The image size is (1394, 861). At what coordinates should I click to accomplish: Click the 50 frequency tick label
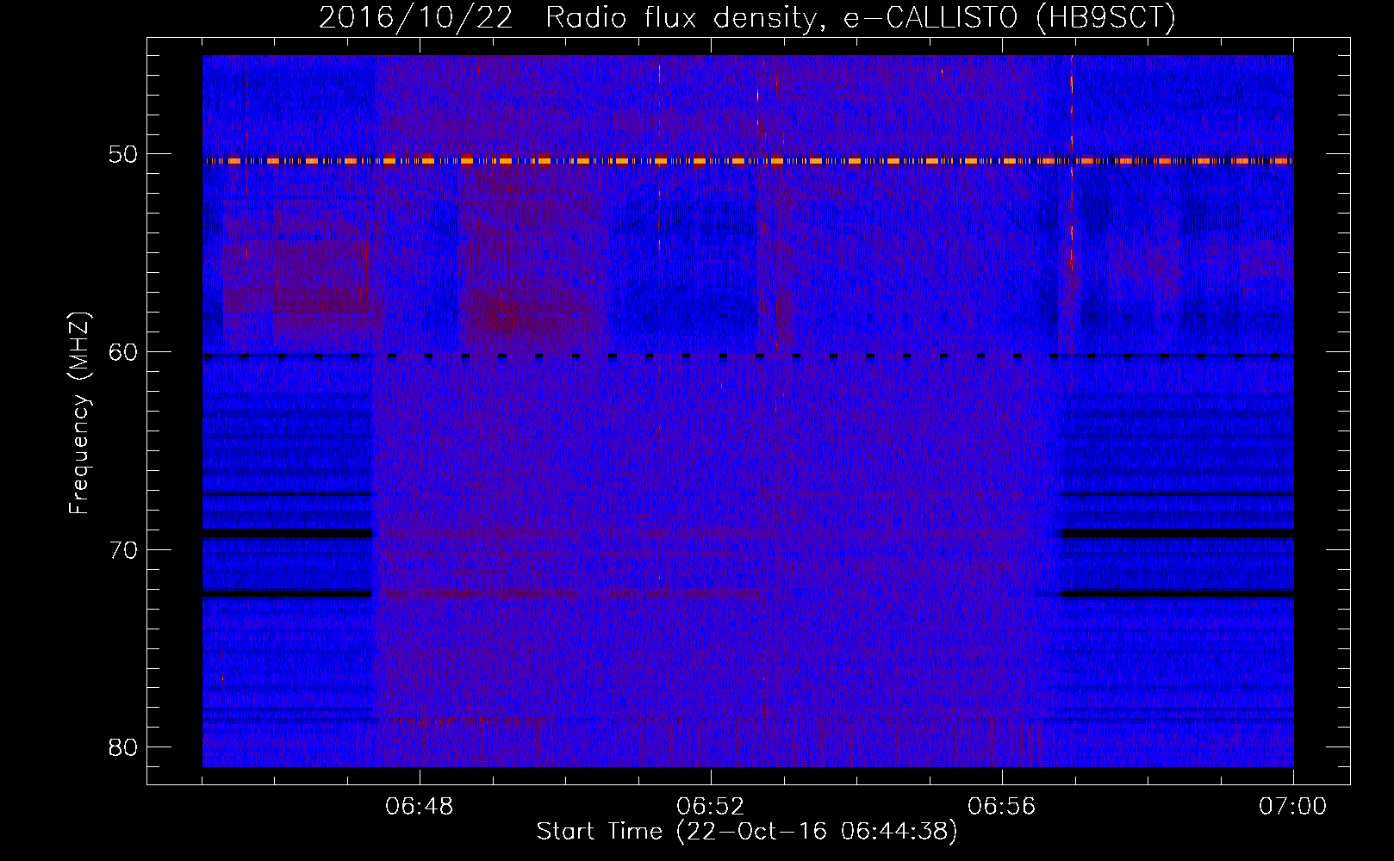click(123, 155)
